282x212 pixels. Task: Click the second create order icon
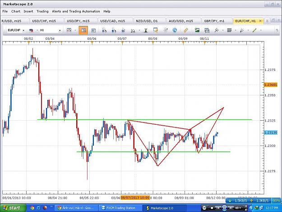coord(114,30)
